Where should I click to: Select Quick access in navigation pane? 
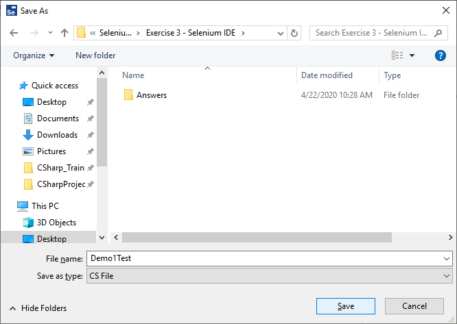55,86
